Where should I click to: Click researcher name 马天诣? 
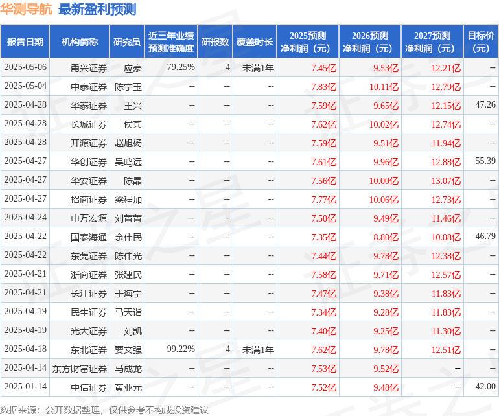(x=128, y=312)
